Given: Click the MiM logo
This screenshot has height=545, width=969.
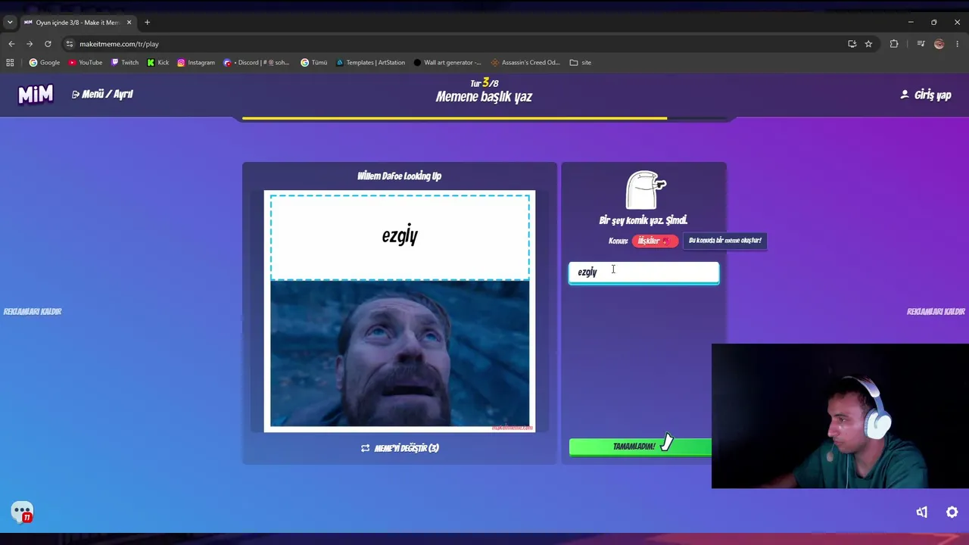Looking at the screenshot, I should click(36, 95).
